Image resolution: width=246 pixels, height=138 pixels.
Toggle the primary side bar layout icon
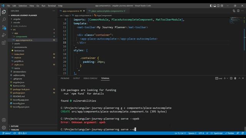211,6
